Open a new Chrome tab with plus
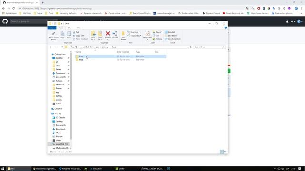Screen dimensions: 305x171 (x=43, y=3)
